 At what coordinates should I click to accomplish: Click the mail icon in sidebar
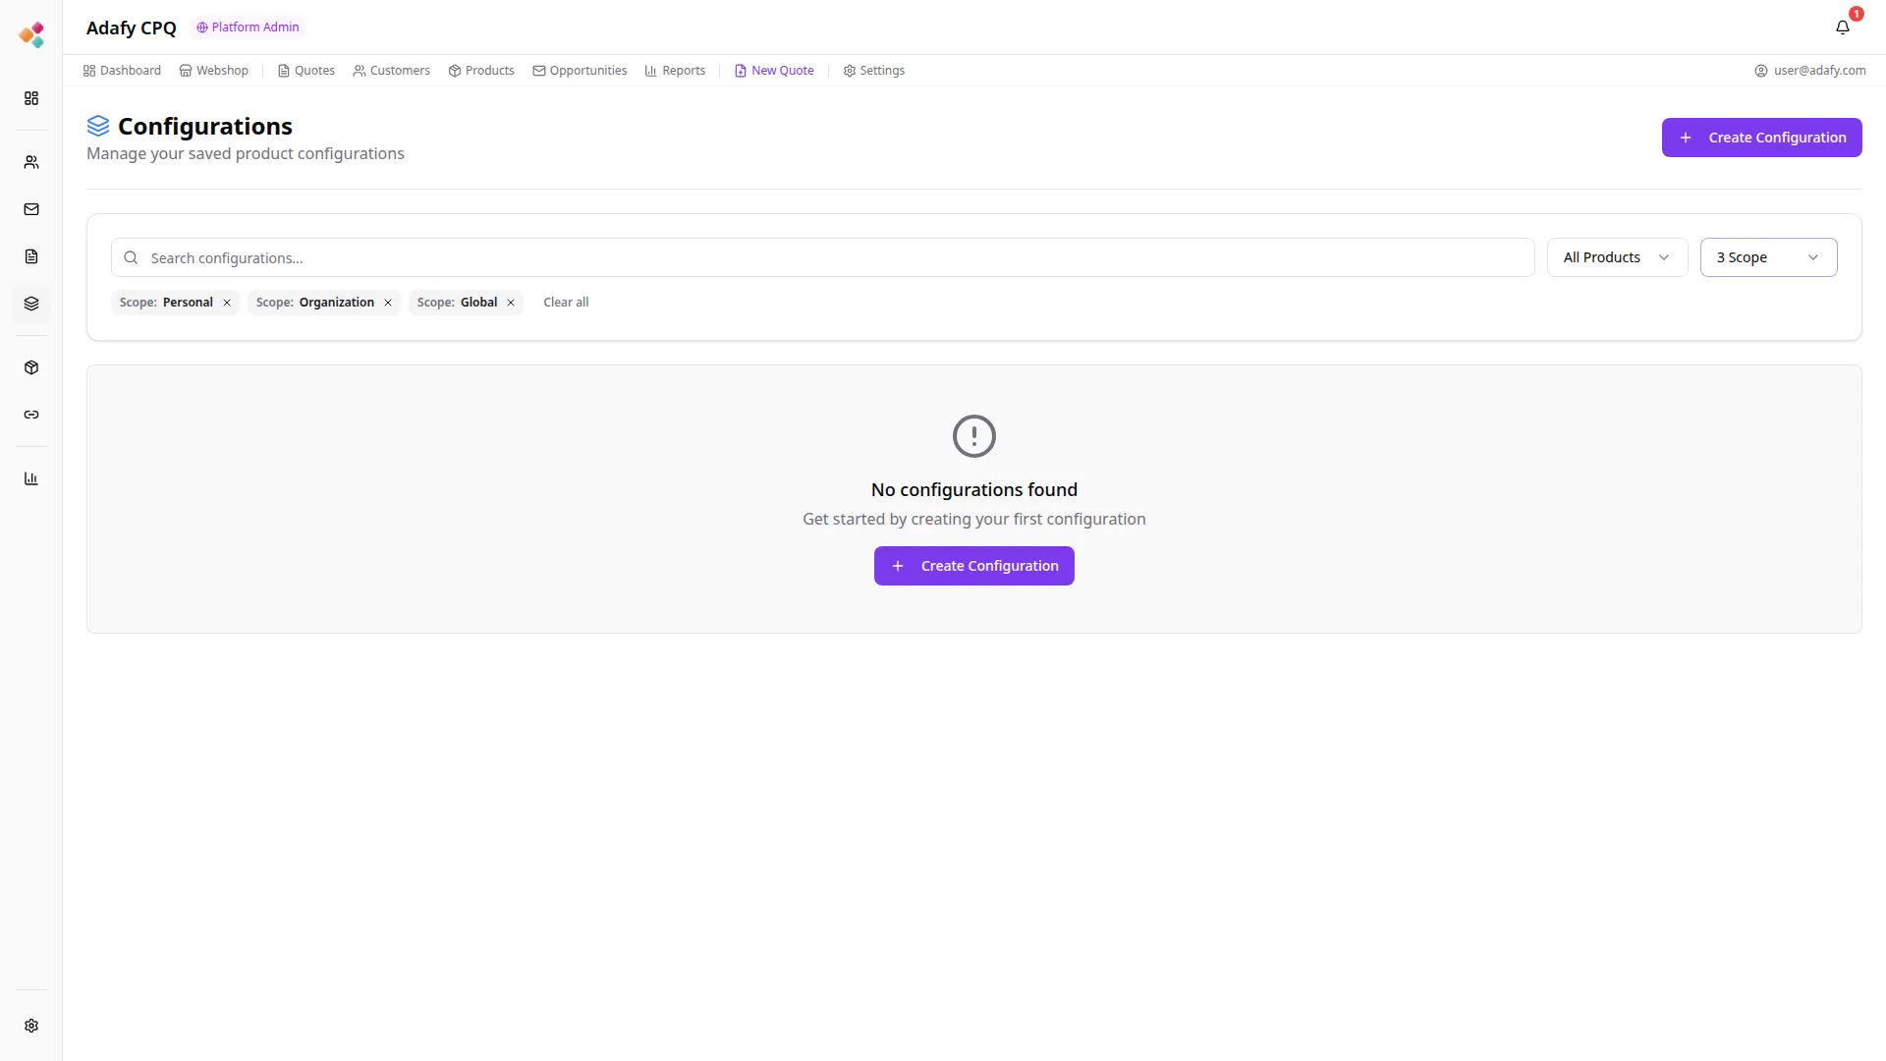click(x=31, y=209)
